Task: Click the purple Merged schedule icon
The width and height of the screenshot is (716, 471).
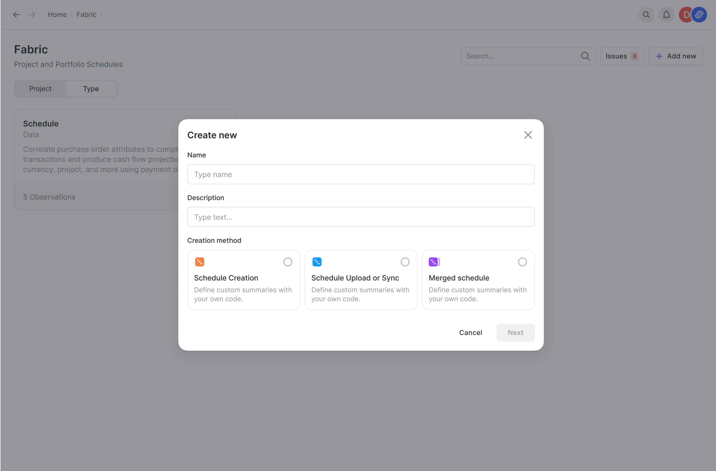Action: (x=434, y=262)
